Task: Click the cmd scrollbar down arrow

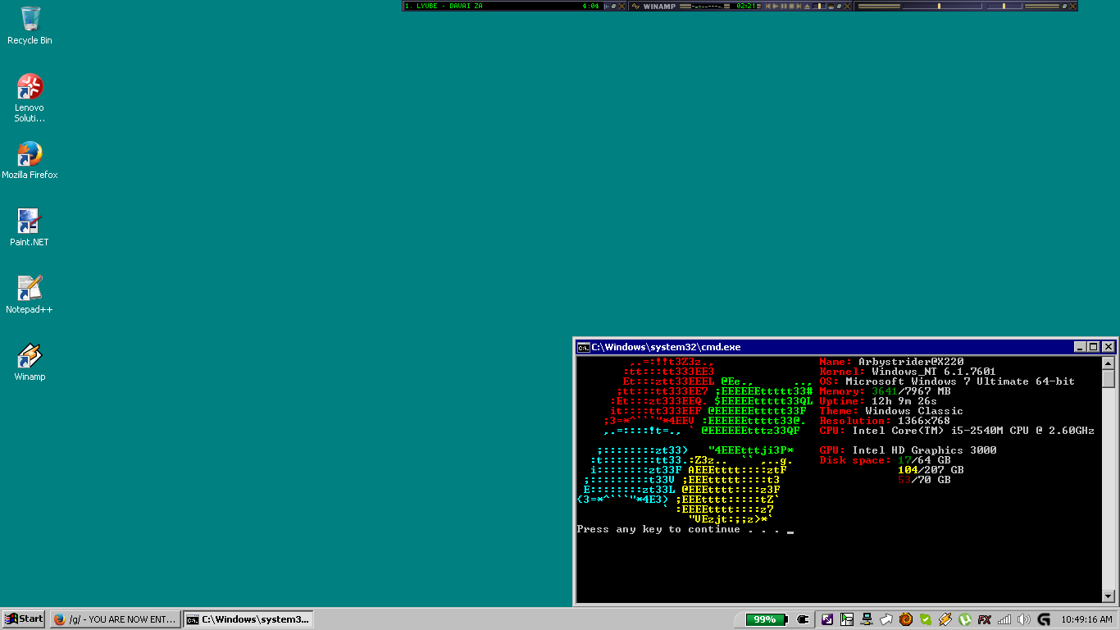Action: tap(1109, 596)
